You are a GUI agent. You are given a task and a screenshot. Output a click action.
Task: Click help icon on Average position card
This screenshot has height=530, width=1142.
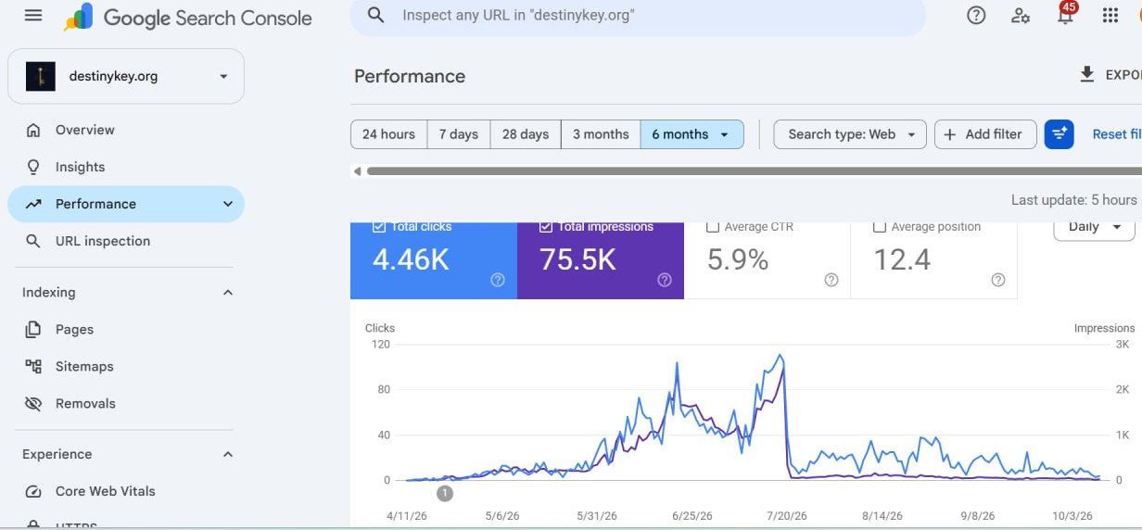point(998,280)
